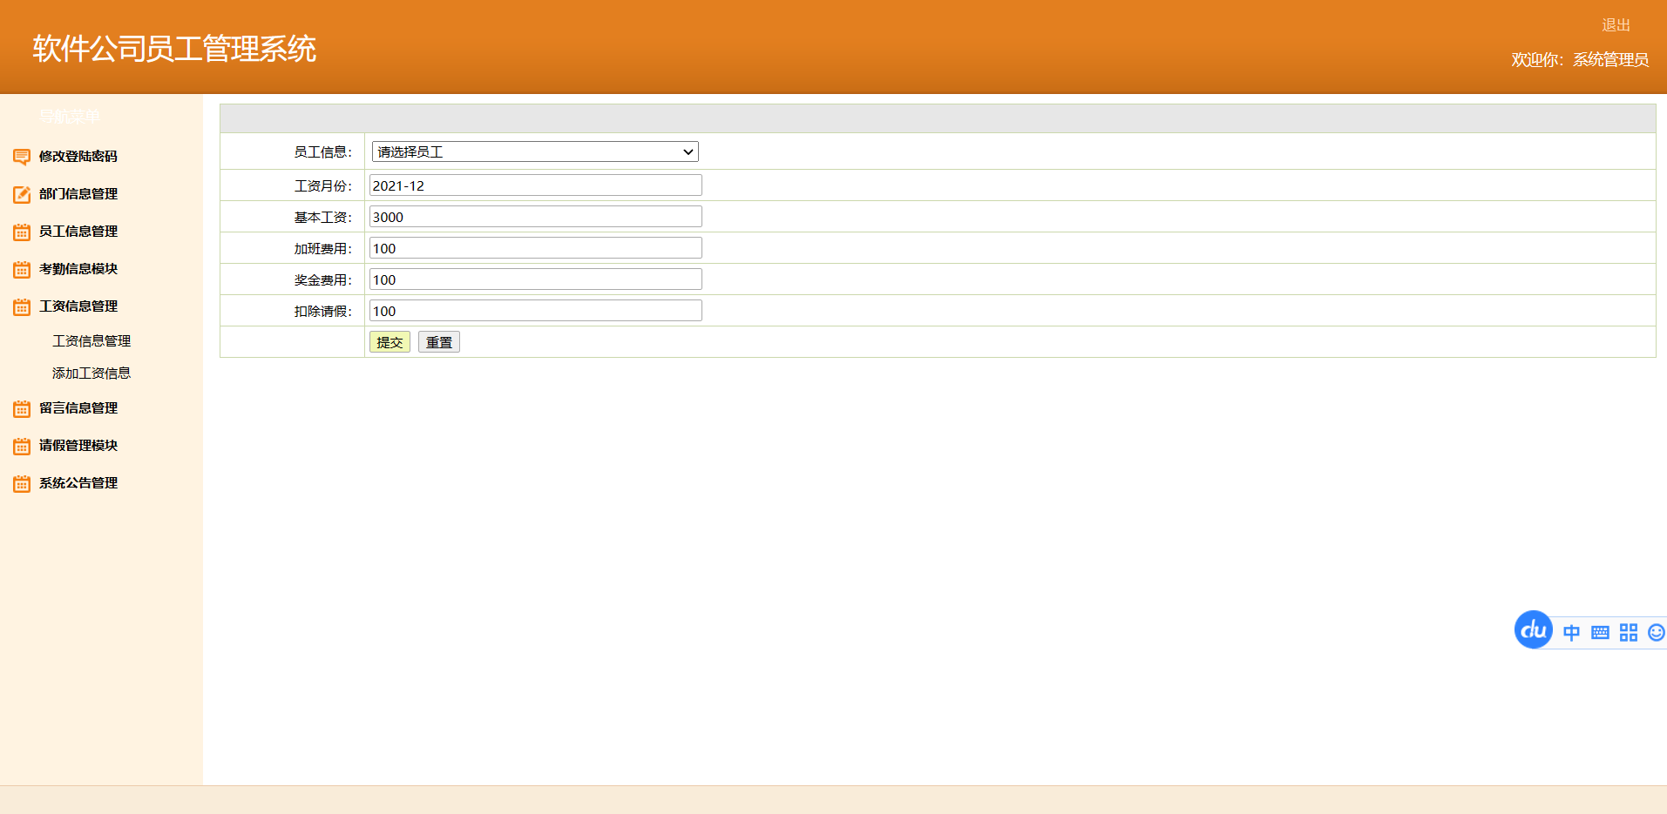Click the calendar icon beside 留言信息管理
1667x814 pixels.
coord(22,408)
